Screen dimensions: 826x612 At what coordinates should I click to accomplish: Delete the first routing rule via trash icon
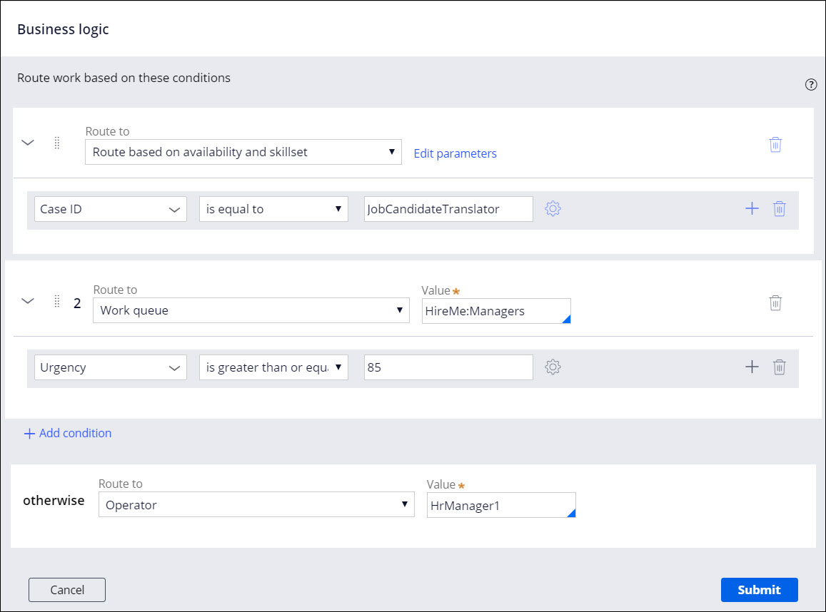(775, 144)
